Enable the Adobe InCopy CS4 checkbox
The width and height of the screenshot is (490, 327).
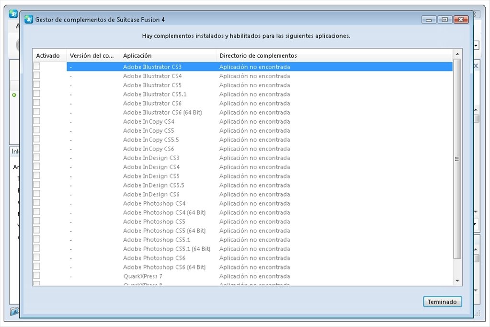click(36, 120)
